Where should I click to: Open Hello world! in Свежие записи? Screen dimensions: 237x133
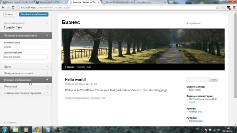(x=195, y=90)
